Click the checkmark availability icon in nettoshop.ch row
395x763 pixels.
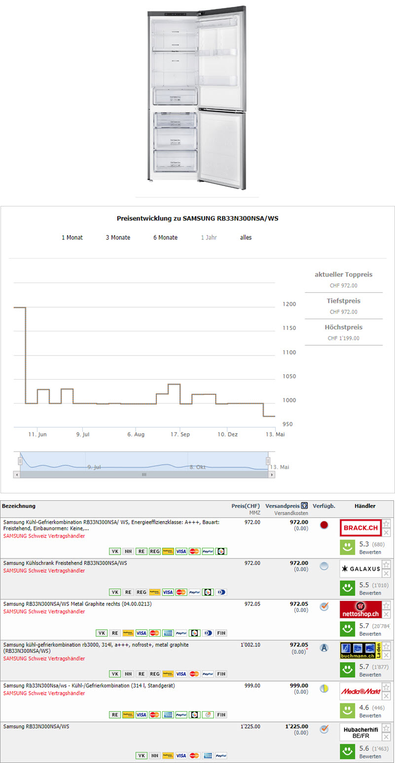(x=324, y=606)
